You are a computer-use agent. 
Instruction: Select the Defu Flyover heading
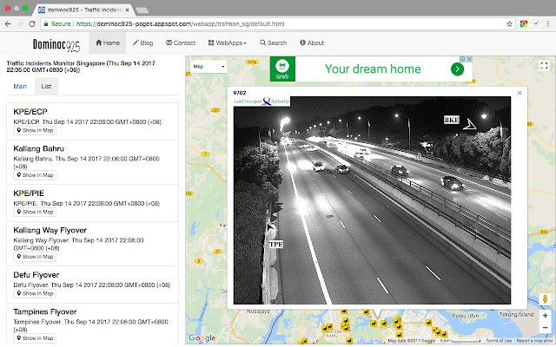[36, 275]
